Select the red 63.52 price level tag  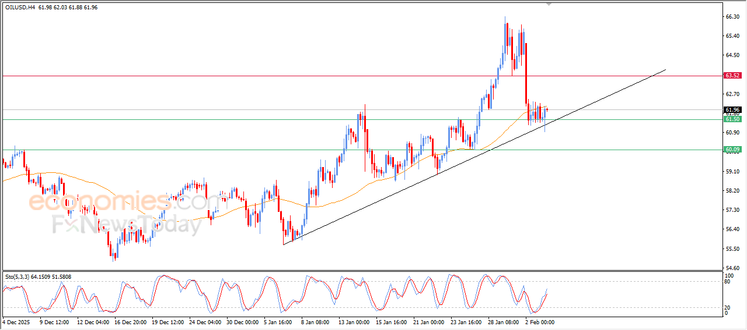[x=732, y=76]
